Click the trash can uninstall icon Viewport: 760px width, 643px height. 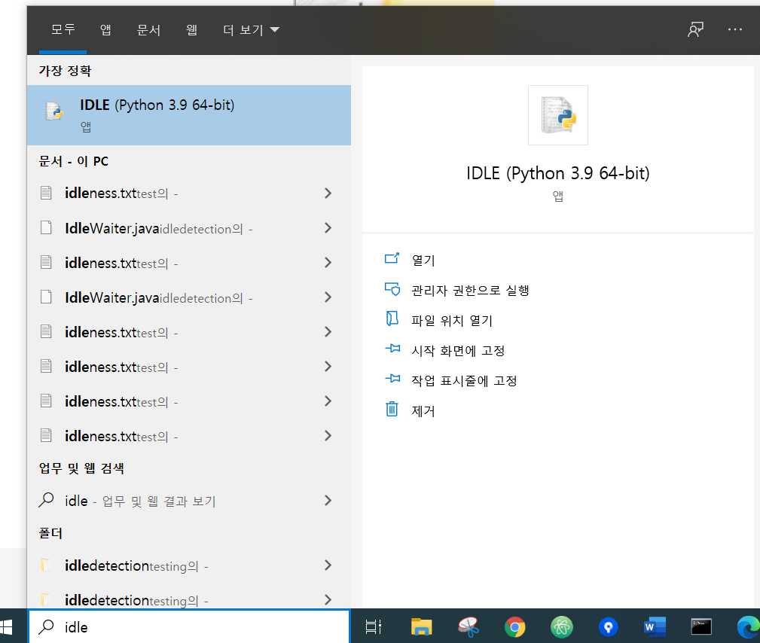pos(392,409)
